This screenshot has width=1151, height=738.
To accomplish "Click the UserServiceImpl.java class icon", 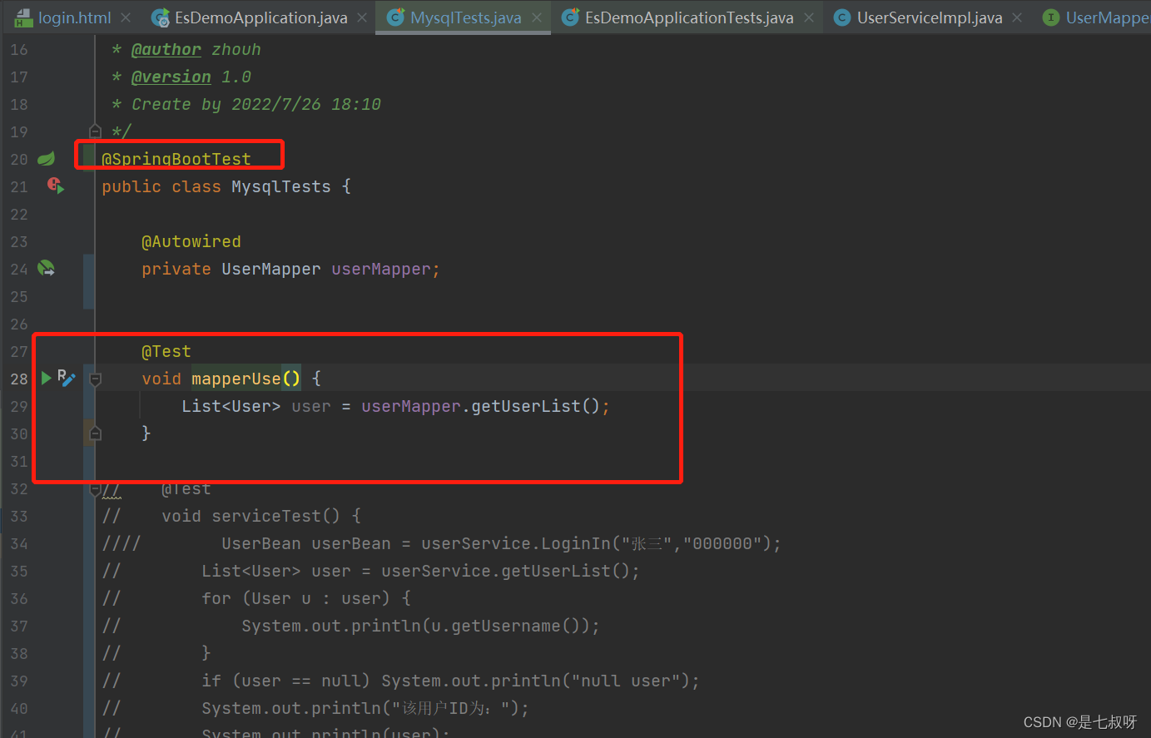I will click(x=842, y=17).
